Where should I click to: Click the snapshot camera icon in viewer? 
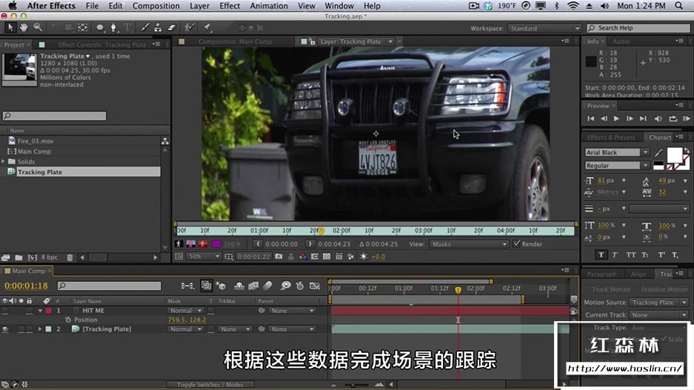coord(278,257)
